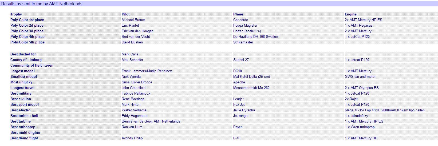This screenshot has width=438, height=146.
Task: Click engine cell '1 x AMT Pegasus'
Action: (359, 25)
